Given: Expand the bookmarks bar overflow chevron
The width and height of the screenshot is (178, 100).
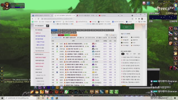Looking at the screenshot, I should click(136, 22).
